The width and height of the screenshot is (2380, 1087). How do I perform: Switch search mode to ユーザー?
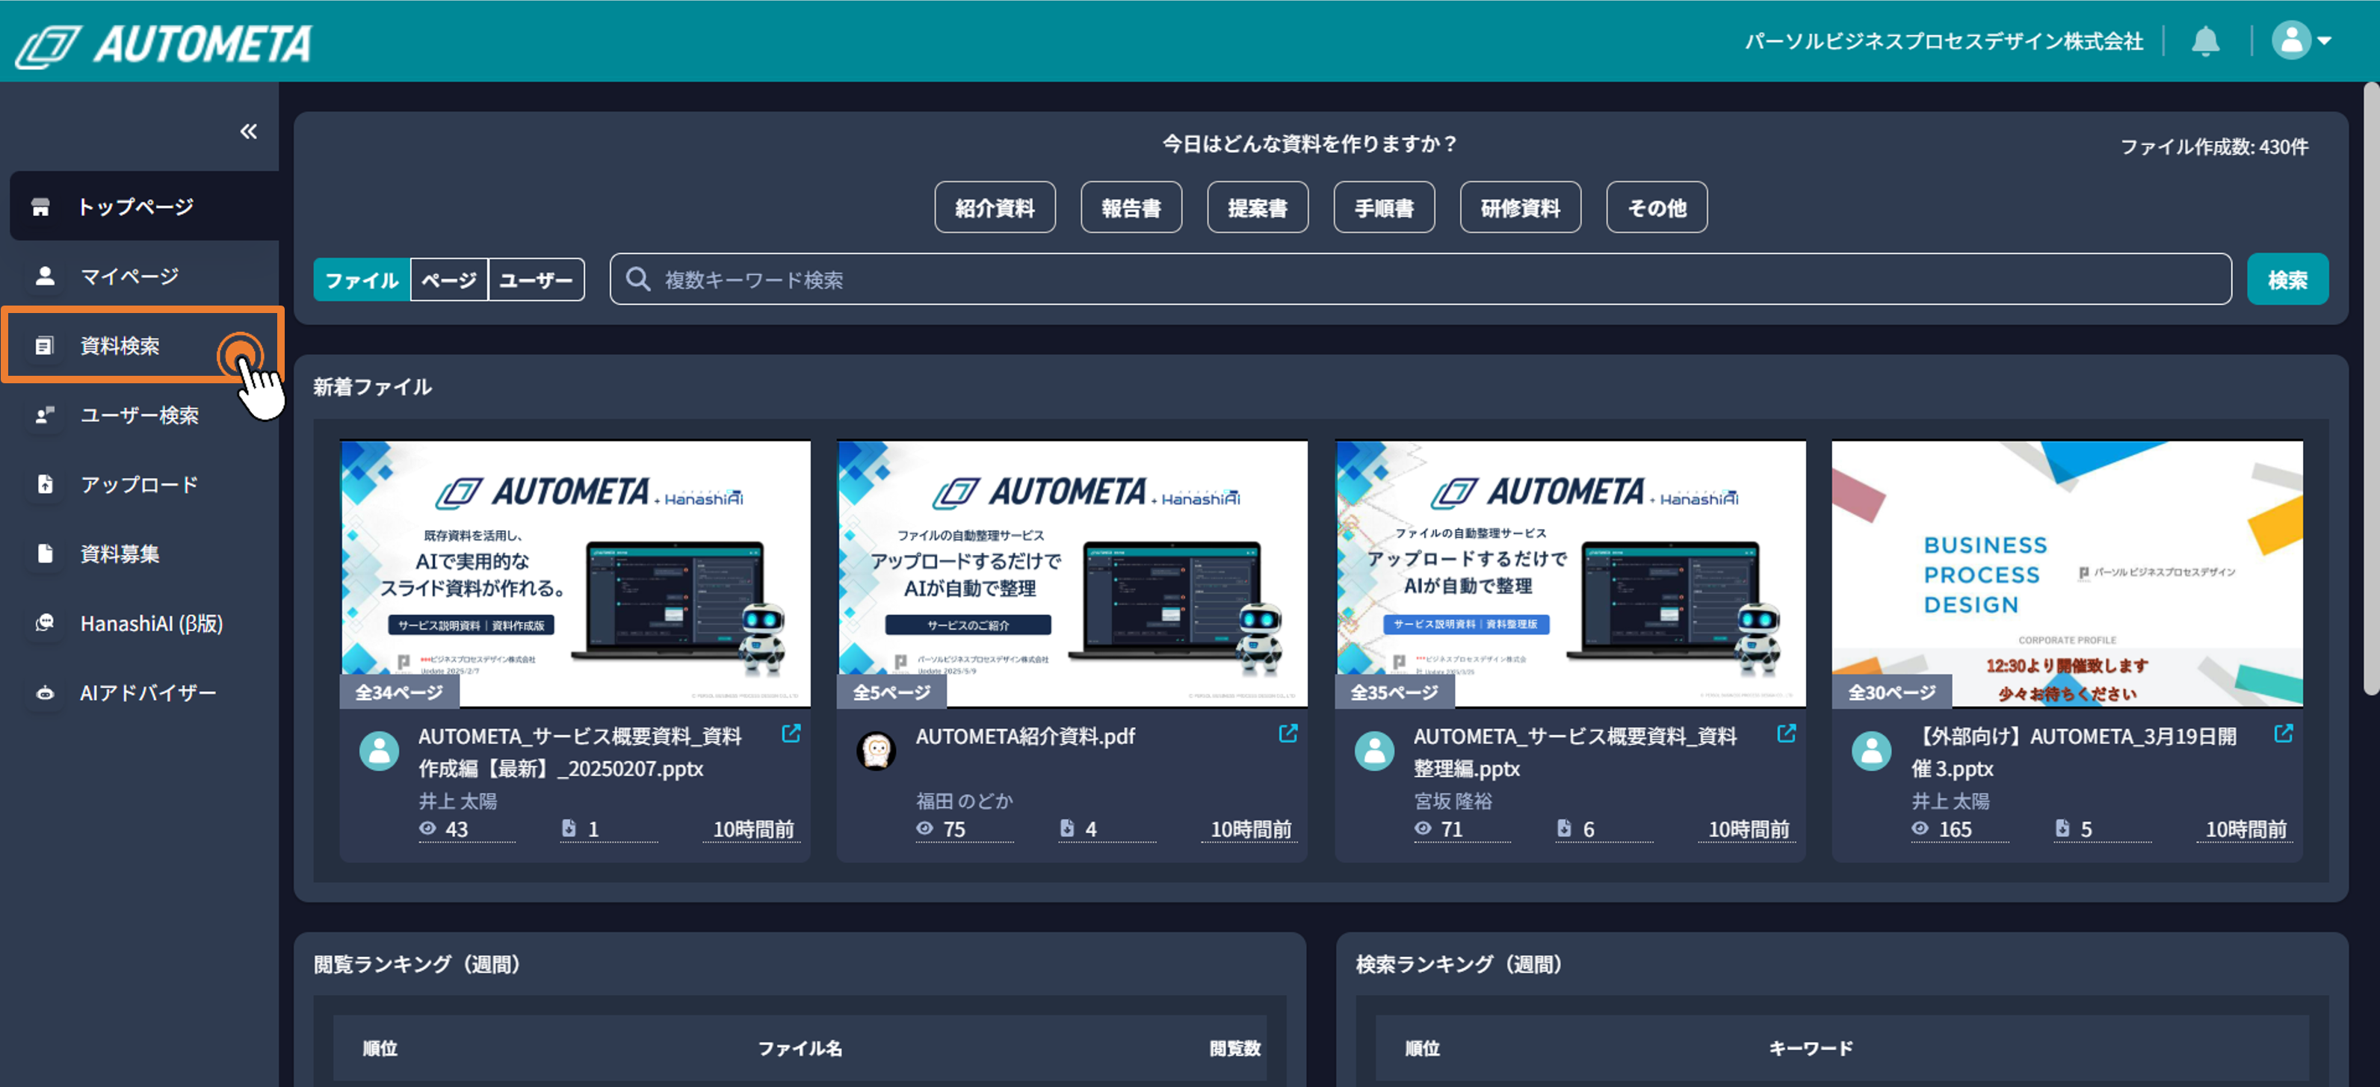pyautogui.click(x=536, y=280)
